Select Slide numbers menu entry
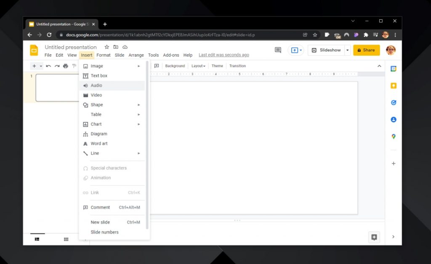This screenshot has width=431, height=264. pos(112,232)
